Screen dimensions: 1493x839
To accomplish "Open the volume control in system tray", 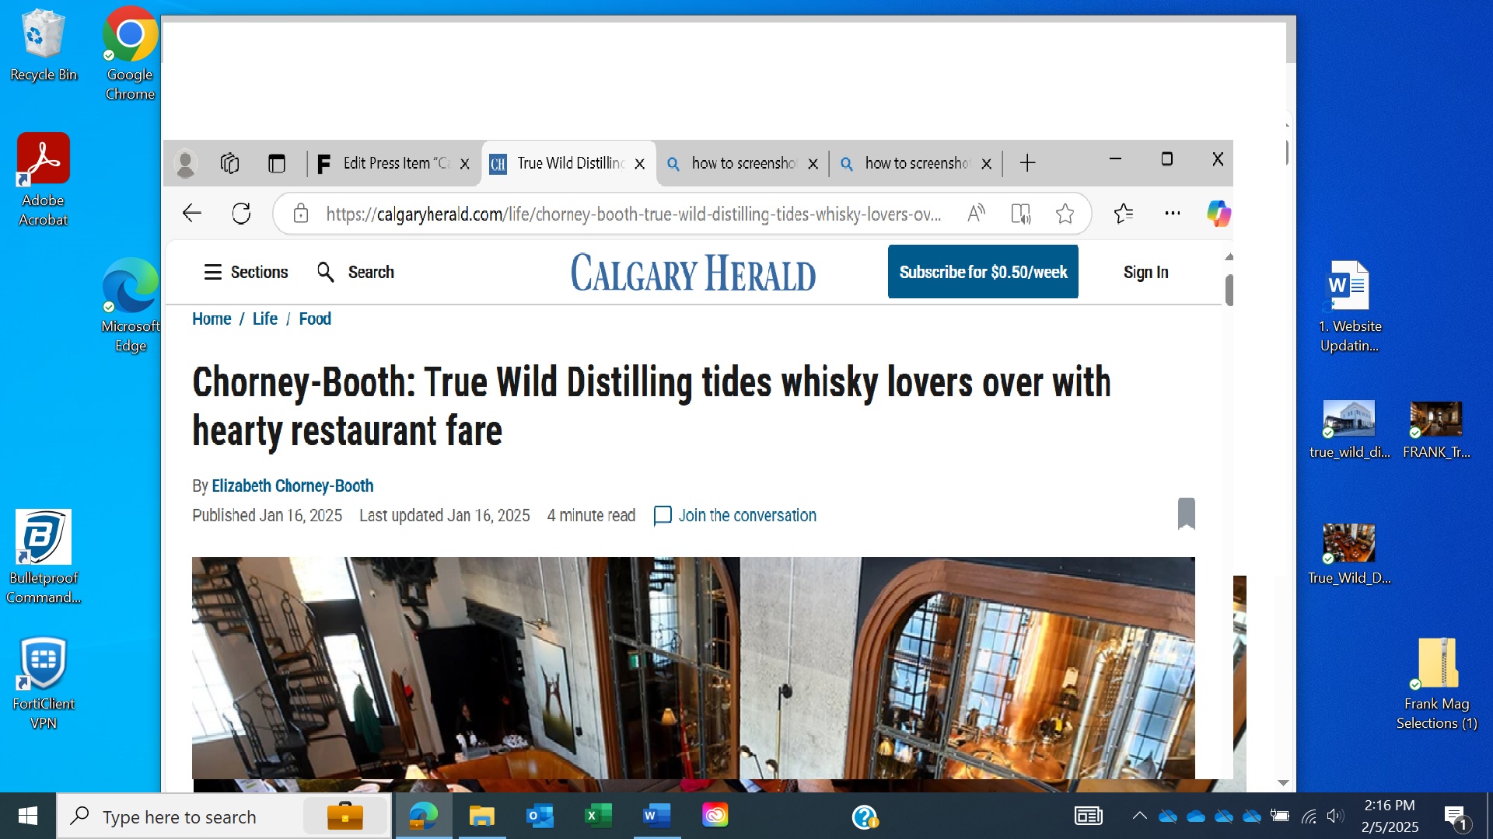I will [1335, 816].
